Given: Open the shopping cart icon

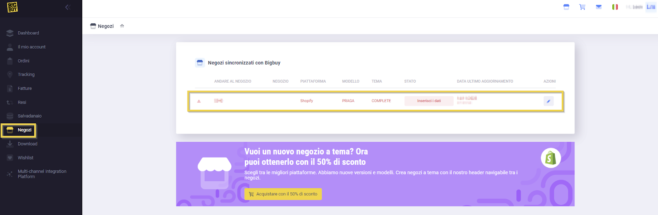Looking at the screenshot, I should [582, 7].
